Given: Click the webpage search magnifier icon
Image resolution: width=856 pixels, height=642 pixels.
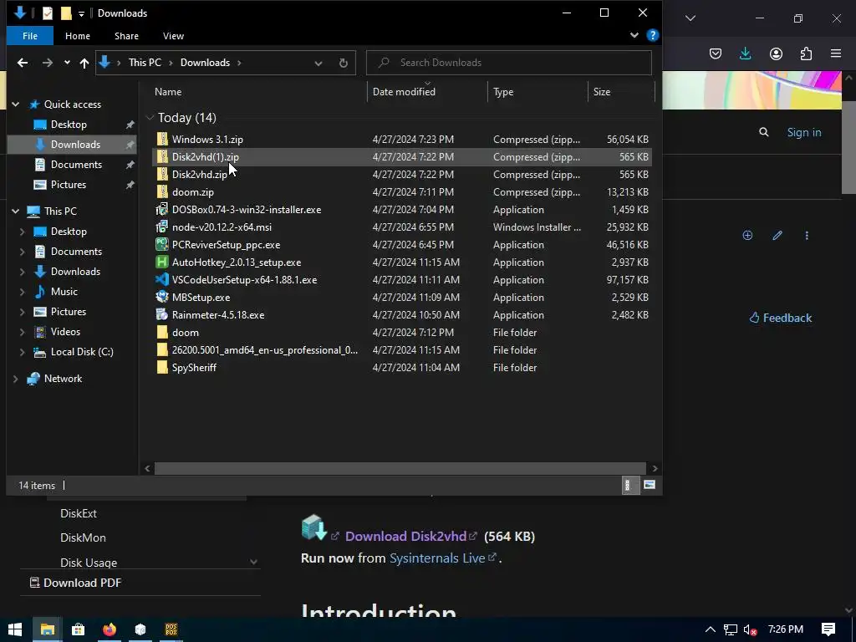Looking at the screenshot, I should click(764, 132).
